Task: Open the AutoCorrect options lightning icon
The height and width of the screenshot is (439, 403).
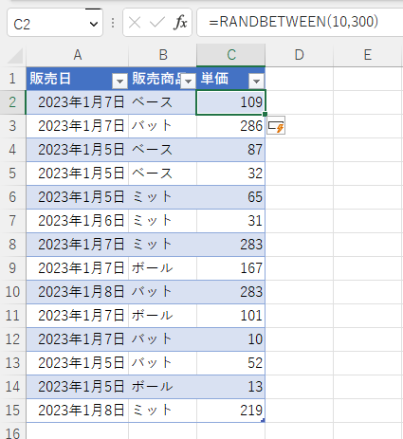Action: (x=276, y=125)
